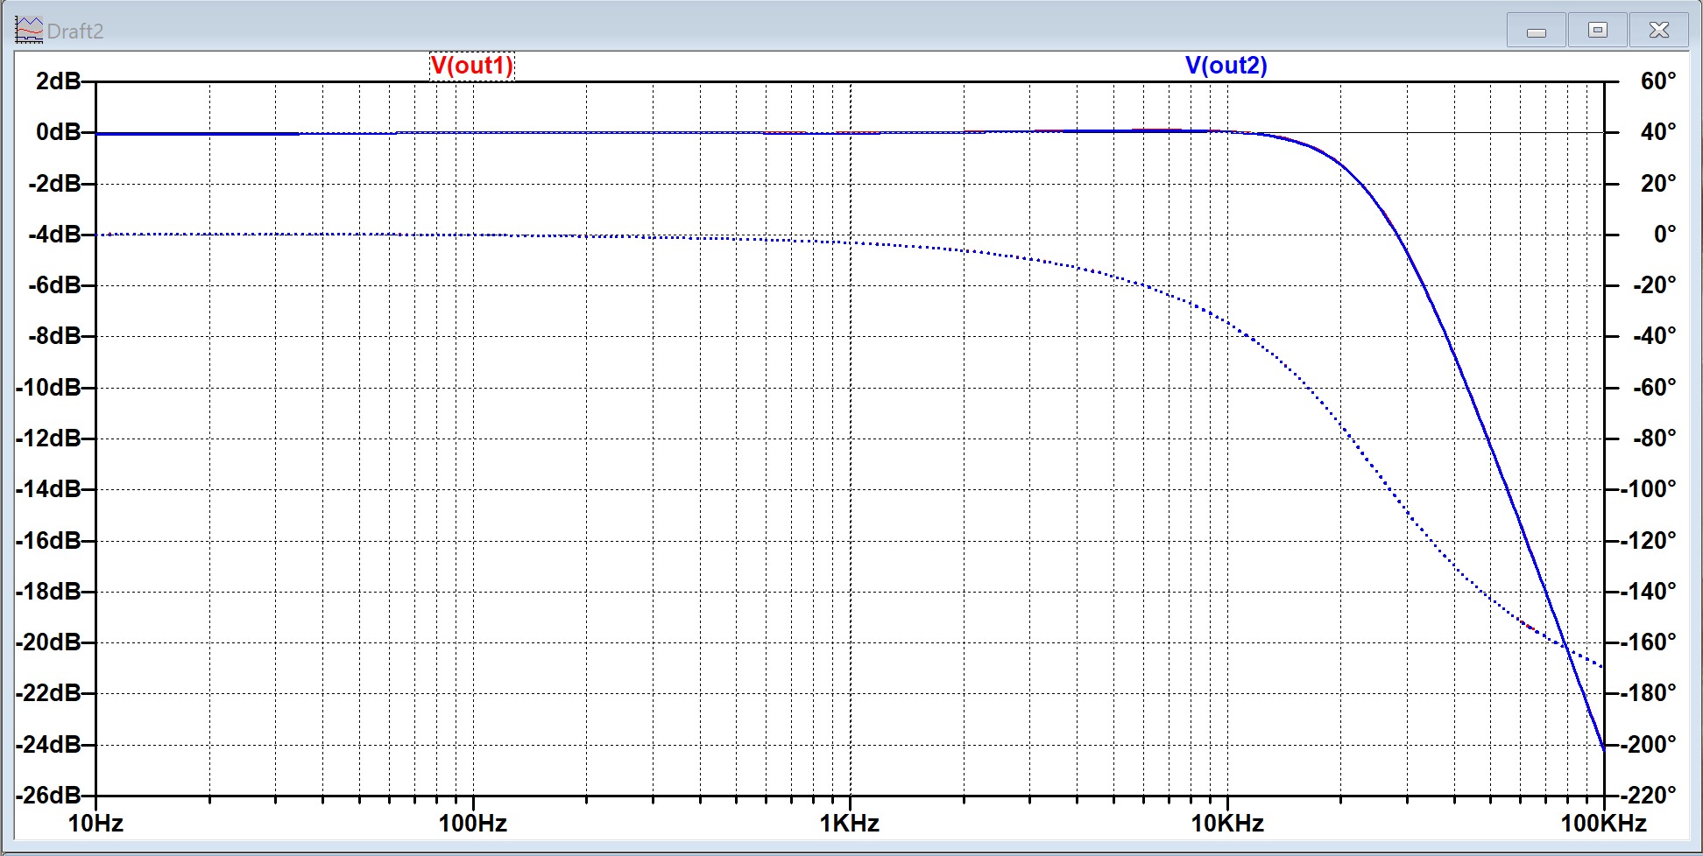Screen dimensions: 1703x856
Task: Click the 1KHz frequency axis label
Action: pos(850,824)
